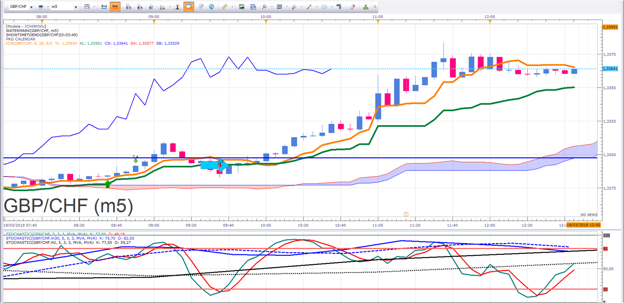Click the stochastic level 20 label
624x303 pixels.
[605, 289]
